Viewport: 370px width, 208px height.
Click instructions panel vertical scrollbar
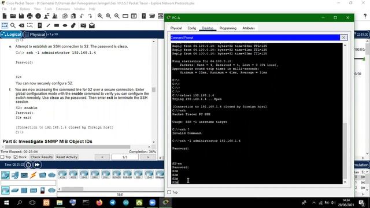(154, 90)
